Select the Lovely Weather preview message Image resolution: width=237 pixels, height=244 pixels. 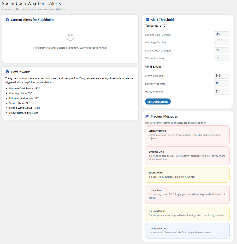pos(187,231)
